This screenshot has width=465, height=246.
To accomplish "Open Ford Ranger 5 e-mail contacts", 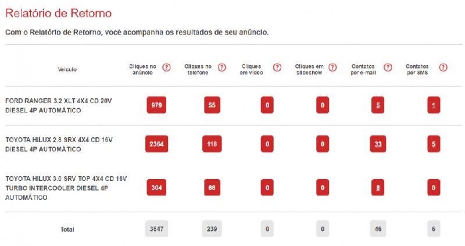I will coord(378,105).
